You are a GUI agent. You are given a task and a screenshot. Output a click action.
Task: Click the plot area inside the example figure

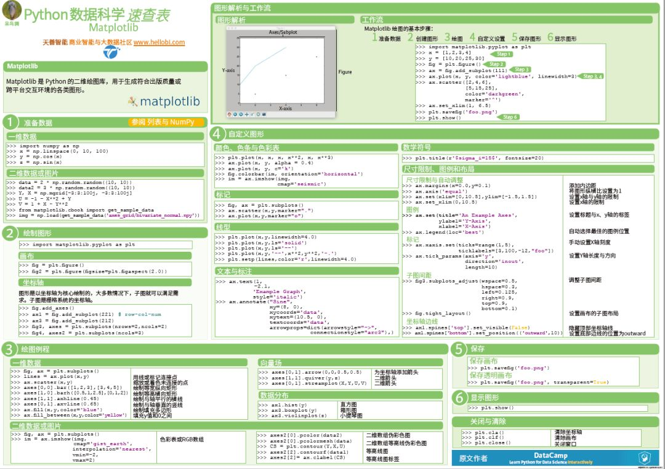282,70
